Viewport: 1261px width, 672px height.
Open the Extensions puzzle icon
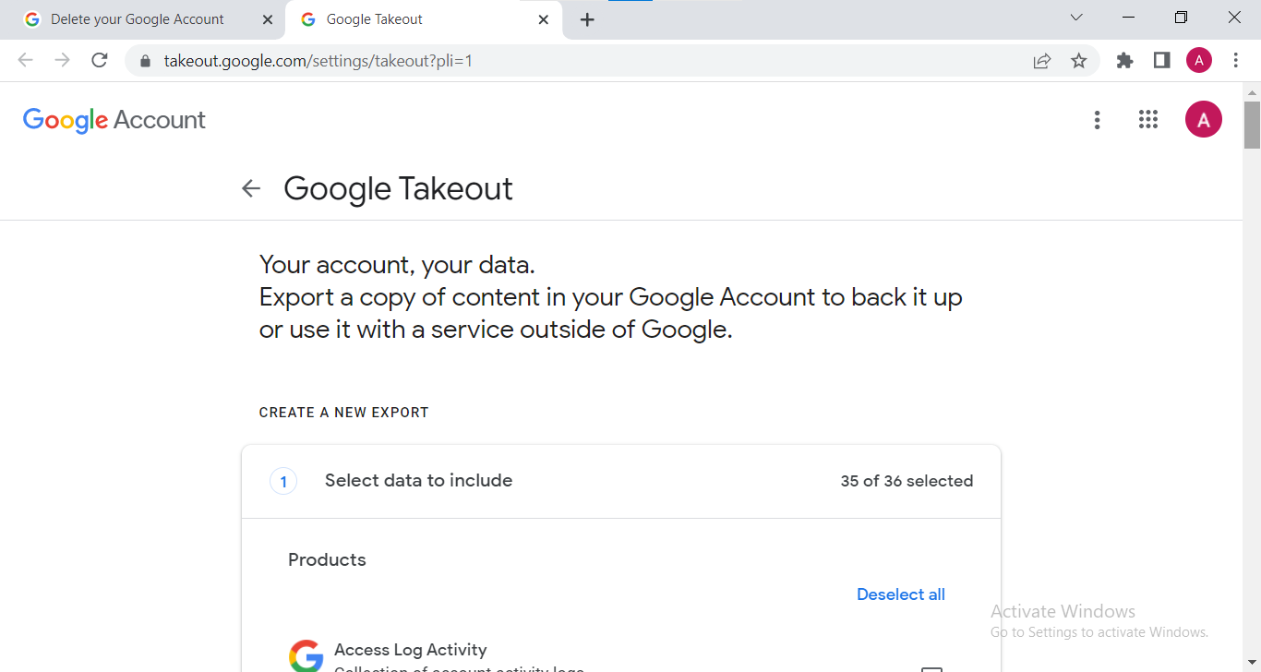1124,61
